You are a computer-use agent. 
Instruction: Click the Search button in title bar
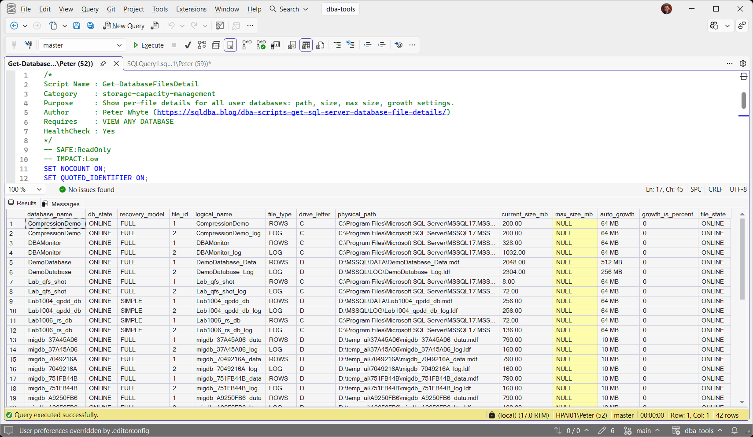pos(289,9)
